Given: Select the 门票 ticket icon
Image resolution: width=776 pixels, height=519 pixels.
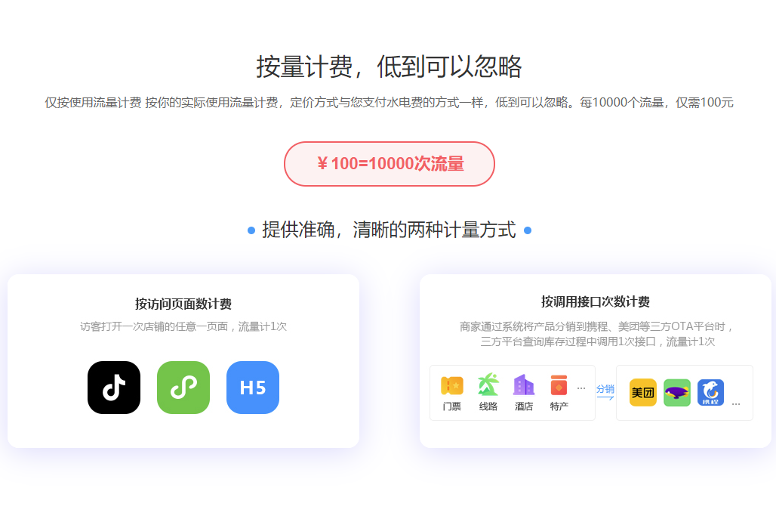Looking at the screenshot, I should pyautogui.click(x=452, y=386).
